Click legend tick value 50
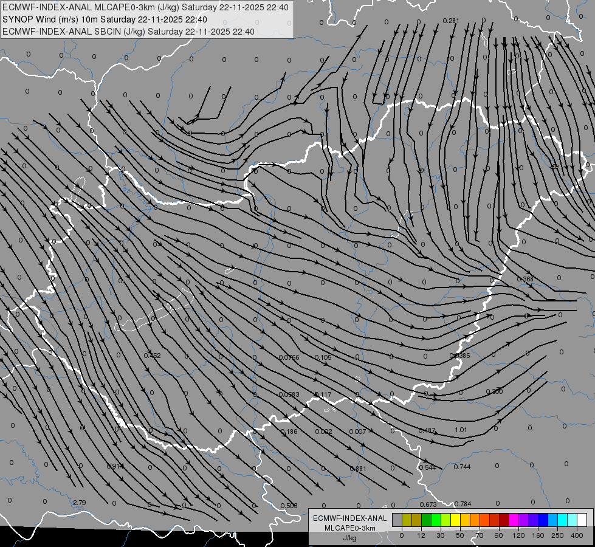 point(460,535)
